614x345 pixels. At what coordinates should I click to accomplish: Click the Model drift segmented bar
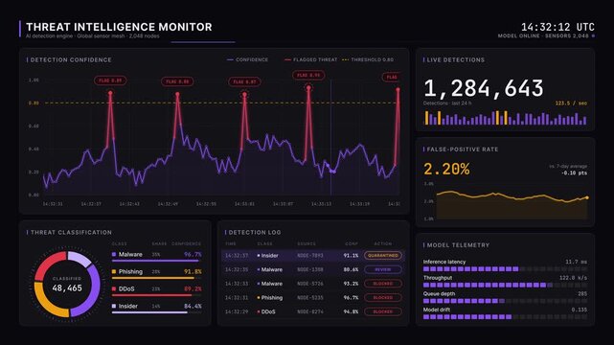pos(505,317)
